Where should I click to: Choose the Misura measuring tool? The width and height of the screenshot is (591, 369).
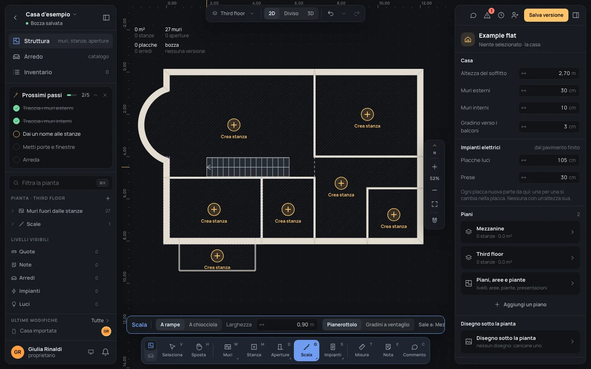click(362, 351)
